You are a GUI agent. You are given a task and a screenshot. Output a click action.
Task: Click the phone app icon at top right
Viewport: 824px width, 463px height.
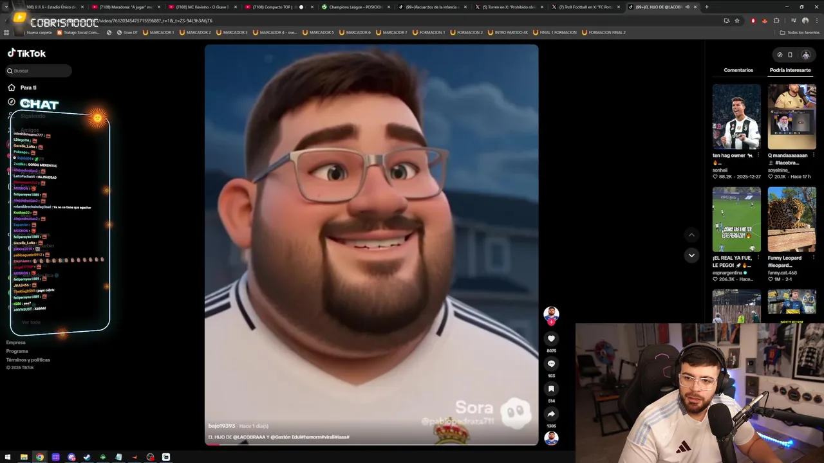click(790, 55)
